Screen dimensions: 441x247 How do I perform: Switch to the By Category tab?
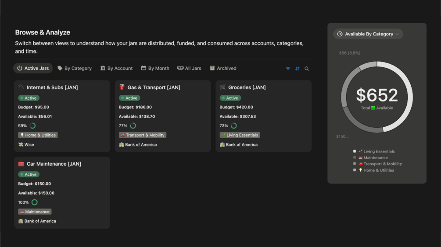[75, 69]
